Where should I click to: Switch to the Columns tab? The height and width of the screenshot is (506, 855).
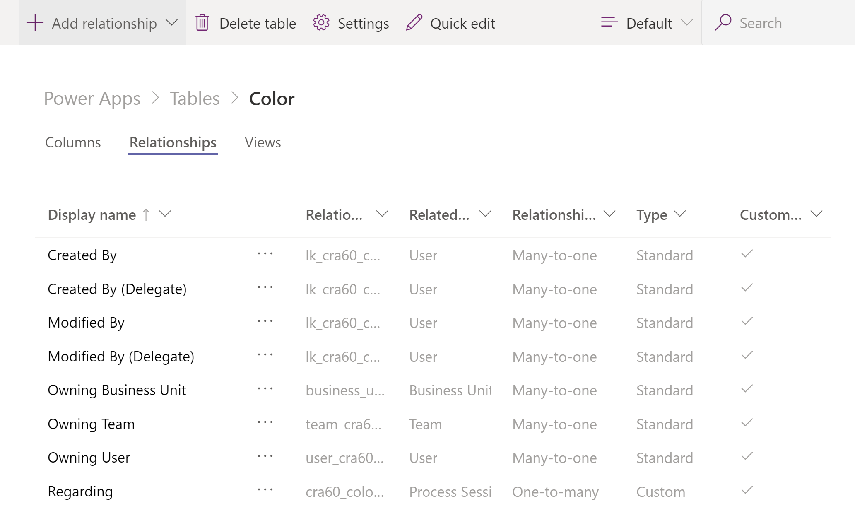click(73, 142)
